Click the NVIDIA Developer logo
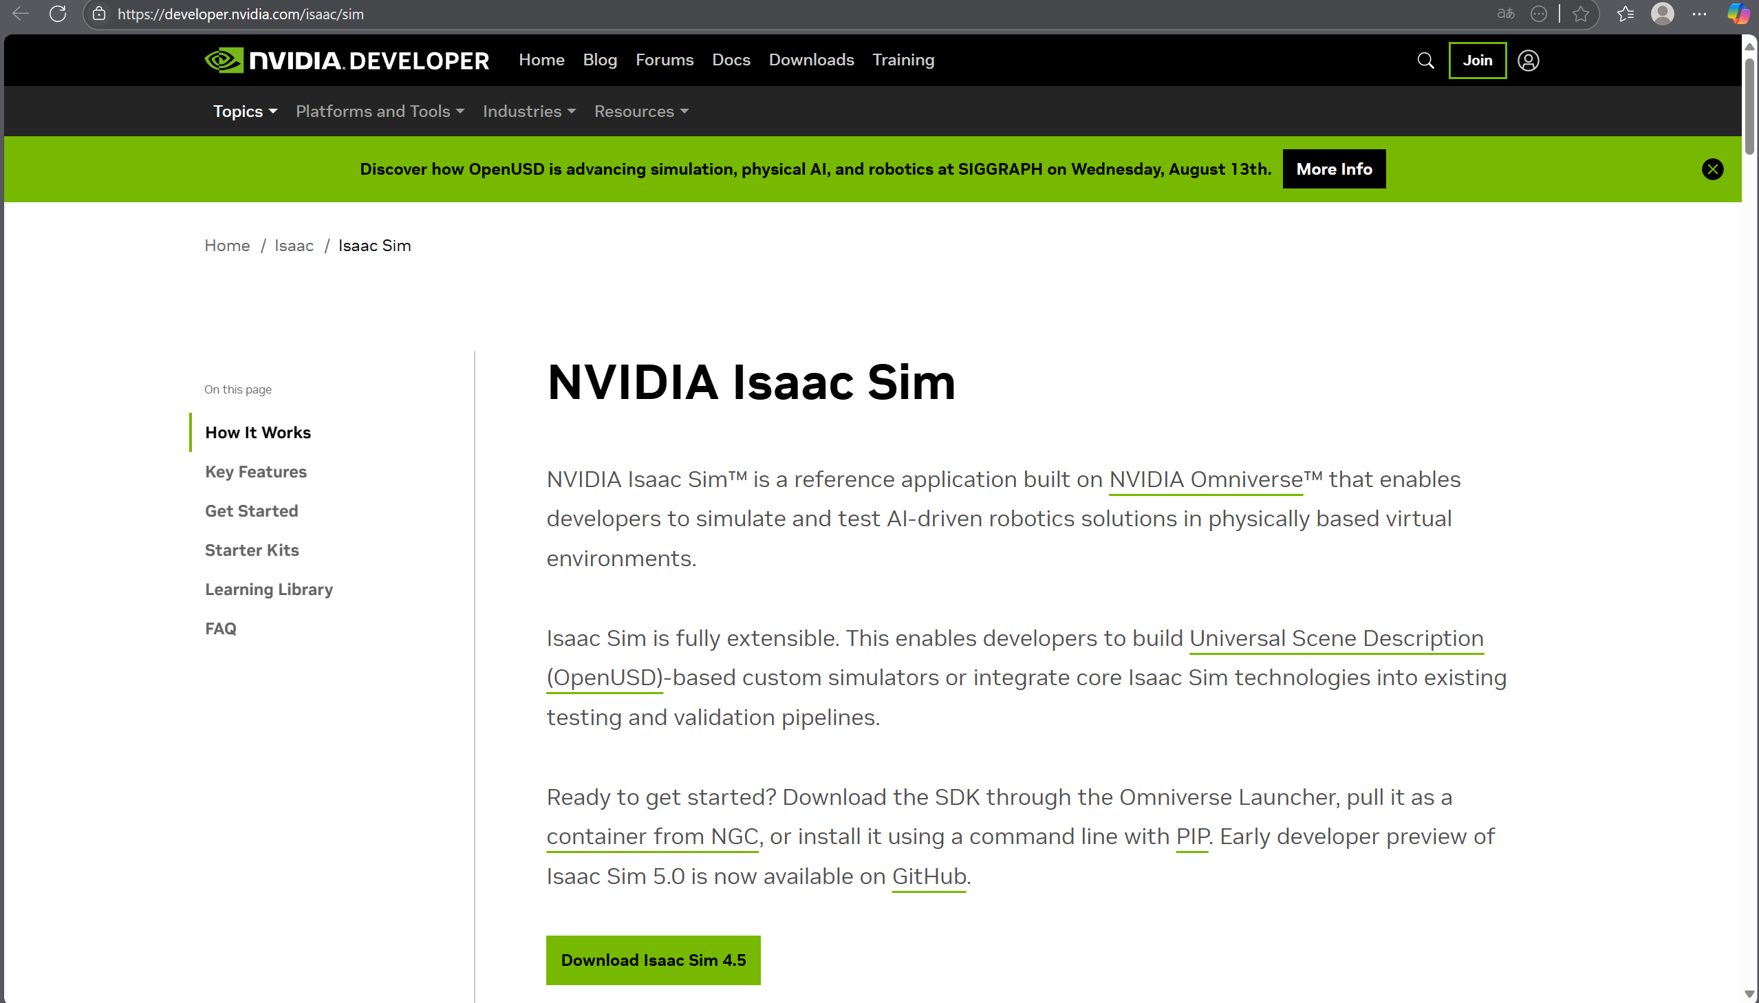Screen dimensions: 1759x1003 (347, 61)
